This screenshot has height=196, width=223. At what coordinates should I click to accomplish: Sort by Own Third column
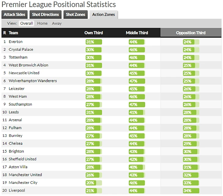tap(93, 33)
